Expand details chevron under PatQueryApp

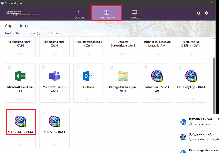click(191, 99)
